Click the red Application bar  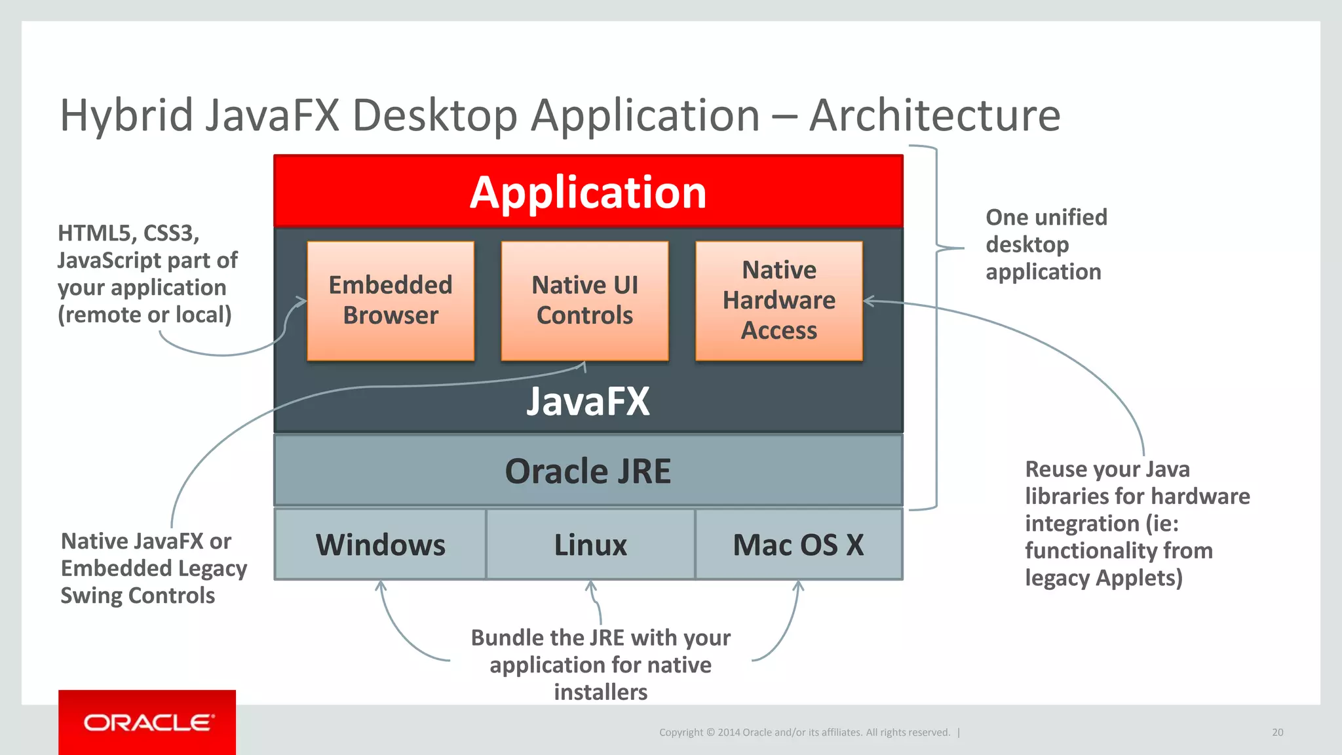coord(588,191)
